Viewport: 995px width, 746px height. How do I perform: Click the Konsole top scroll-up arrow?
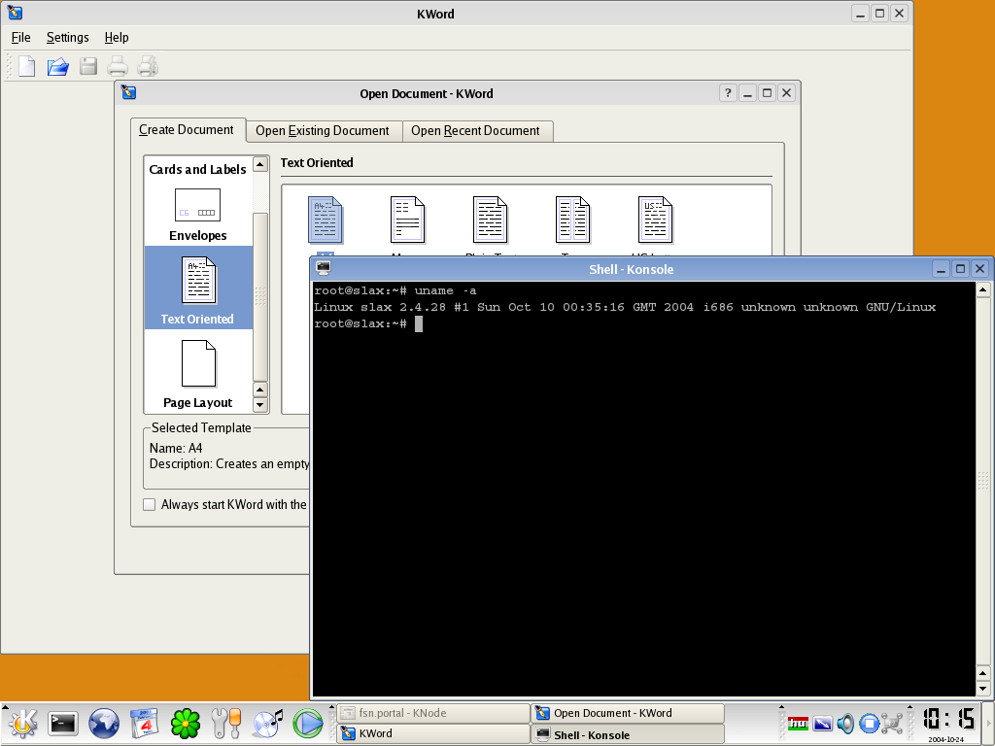983,290
